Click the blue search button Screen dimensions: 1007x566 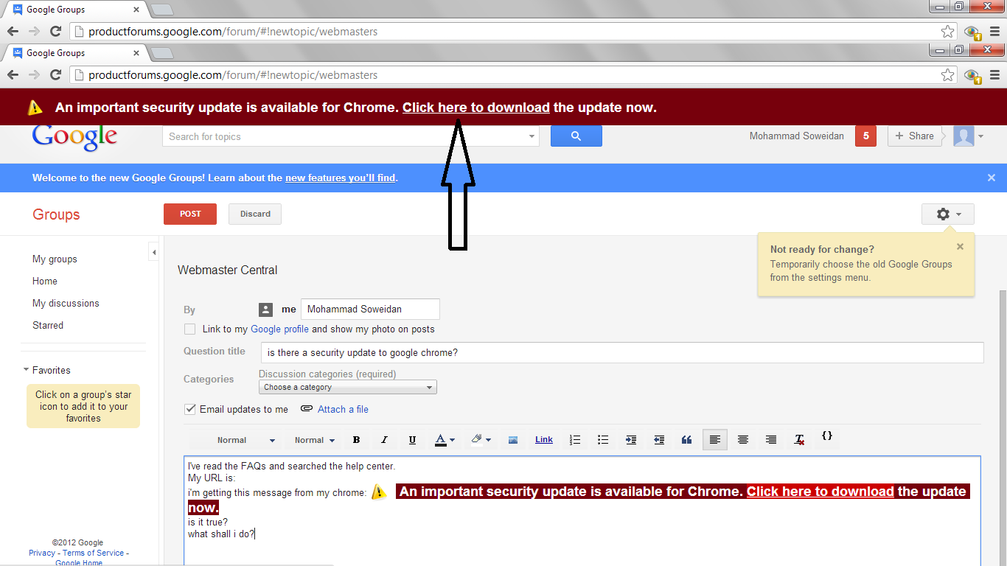click(576, 136)
